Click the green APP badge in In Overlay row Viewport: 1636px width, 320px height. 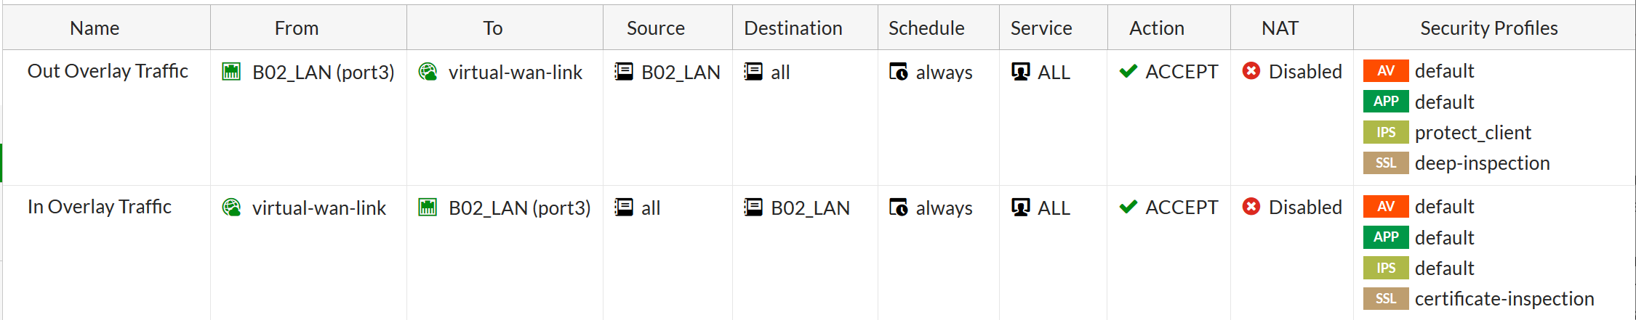pos(1386,237)
